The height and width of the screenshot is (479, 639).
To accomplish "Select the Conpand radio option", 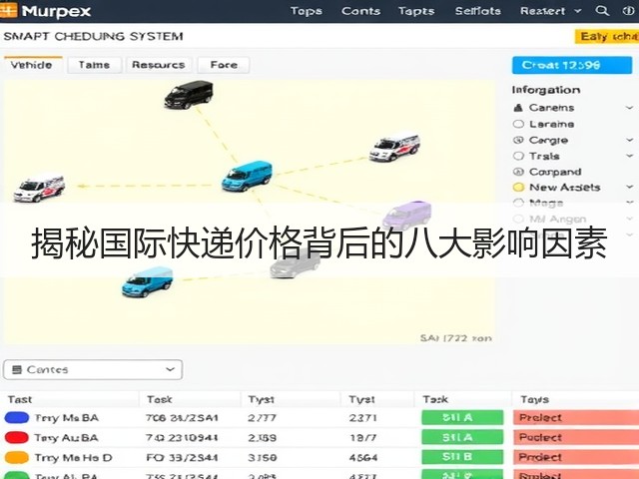I will point(518,172).
